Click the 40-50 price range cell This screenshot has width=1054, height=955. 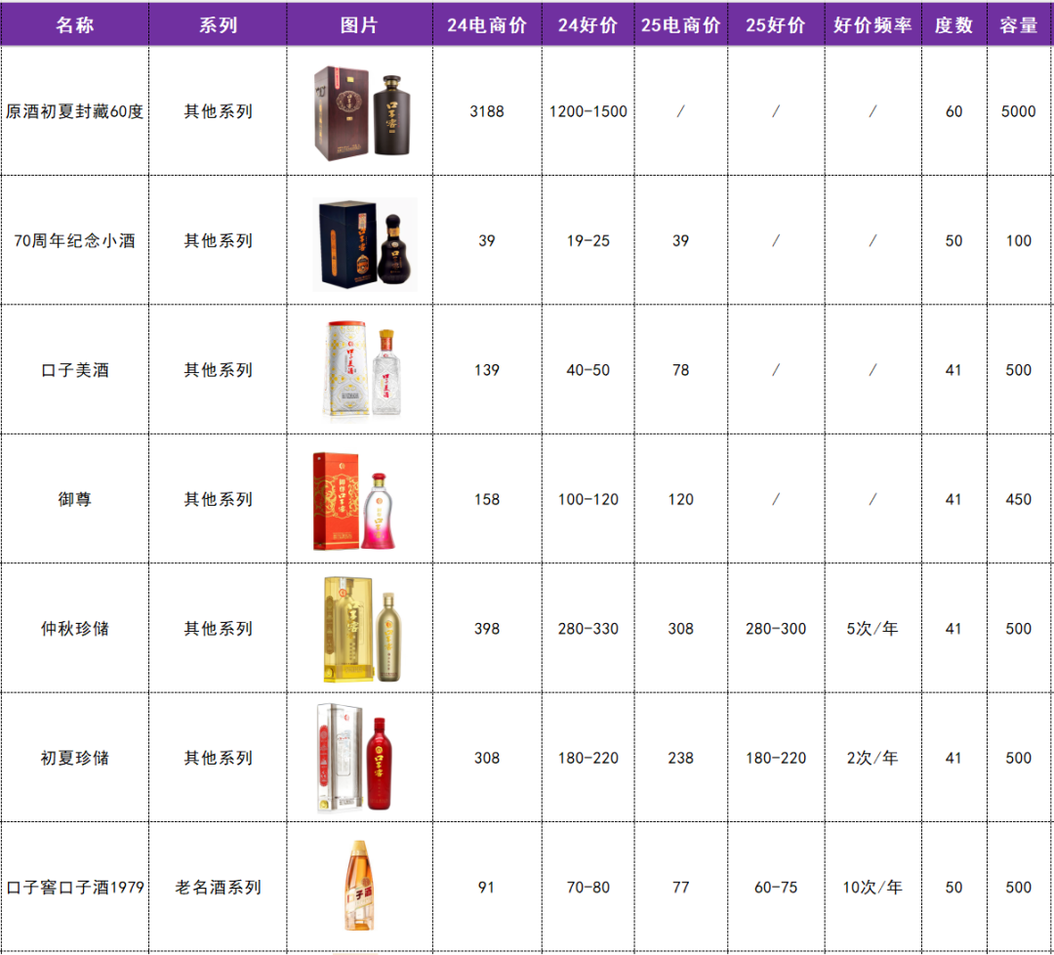point(588,370)
